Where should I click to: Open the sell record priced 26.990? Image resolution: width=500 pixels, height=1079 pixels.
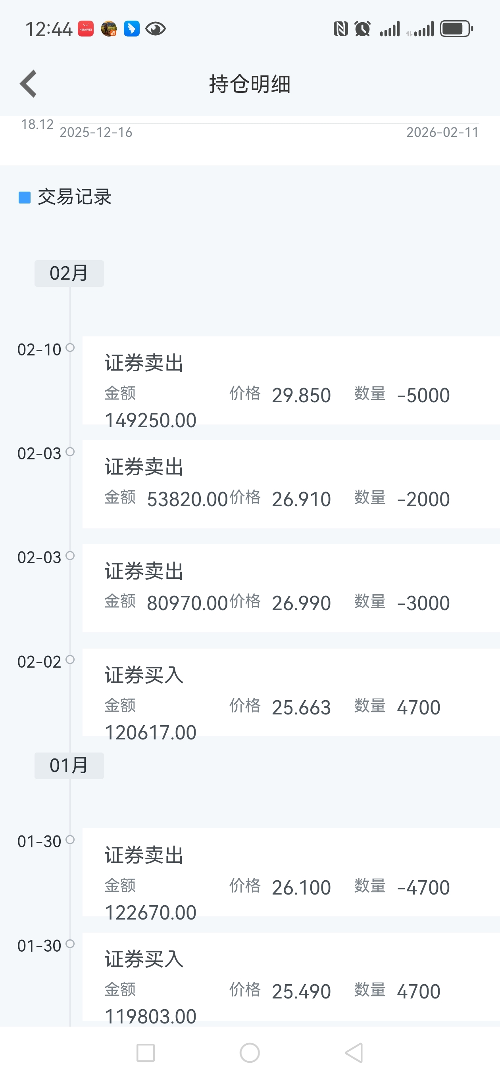291,588
